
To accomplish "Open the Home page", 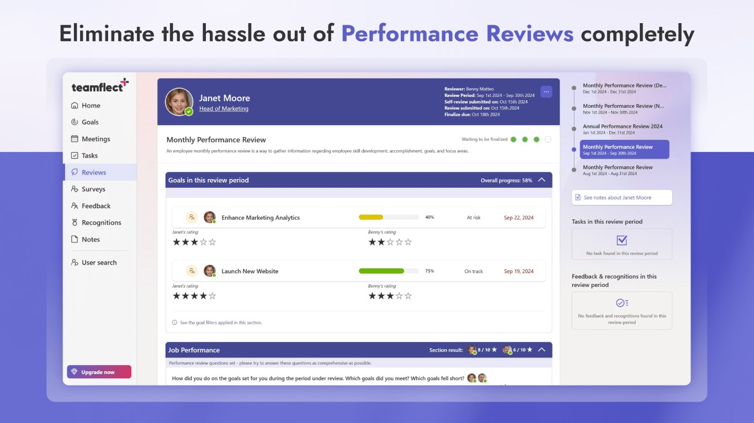I will pos(100,105).
